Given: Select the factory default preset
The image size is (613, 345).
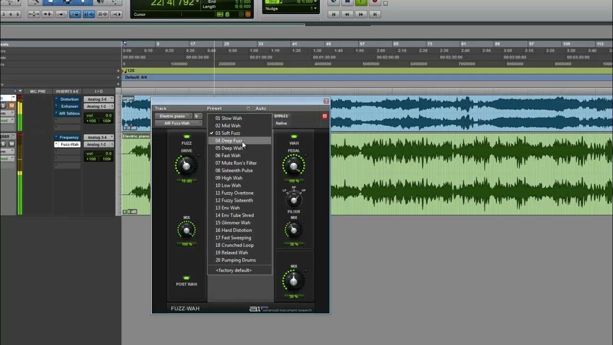Looking at the screenshot, I should (239, 270).
